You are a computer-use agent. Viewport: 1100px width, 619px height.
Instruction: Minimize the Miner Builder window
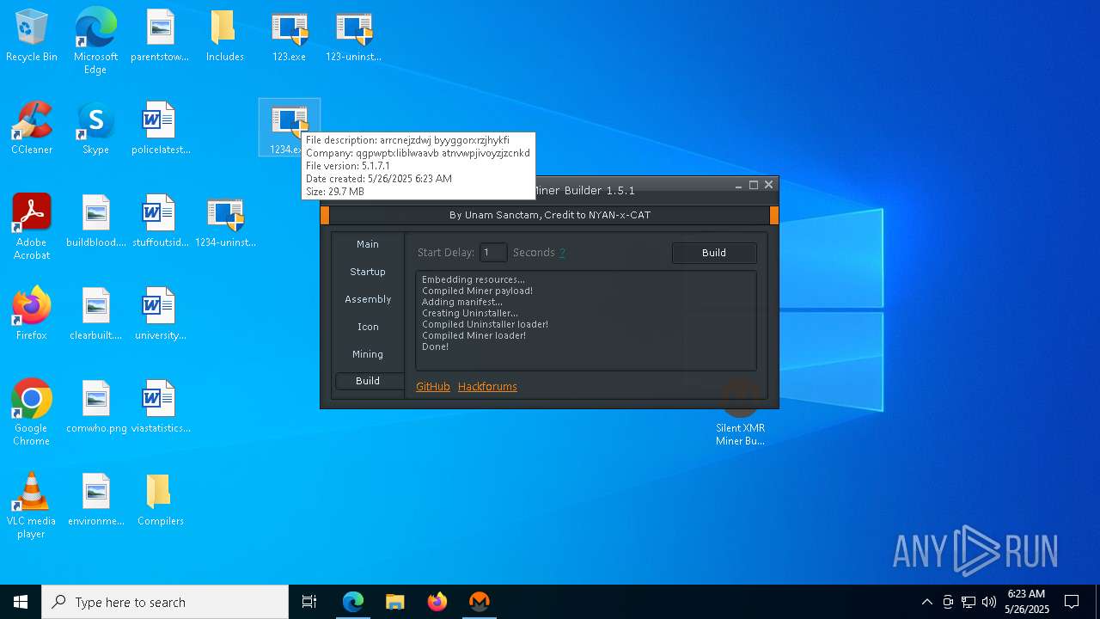tap(738, 185)
